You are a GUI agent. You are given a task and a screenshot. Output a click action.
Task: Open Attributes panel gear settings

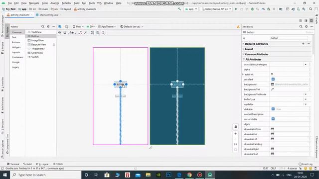click(306, 26)
